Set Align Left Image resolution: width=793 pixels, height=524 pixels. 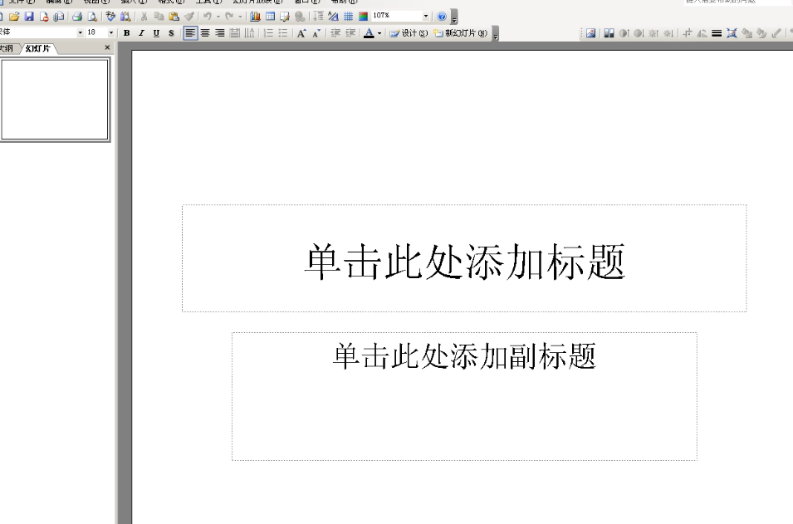click(x=190, y=33)
